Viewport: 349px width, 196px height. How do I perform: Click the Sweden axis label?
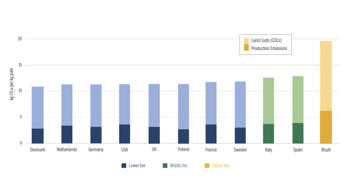(240, 150)
